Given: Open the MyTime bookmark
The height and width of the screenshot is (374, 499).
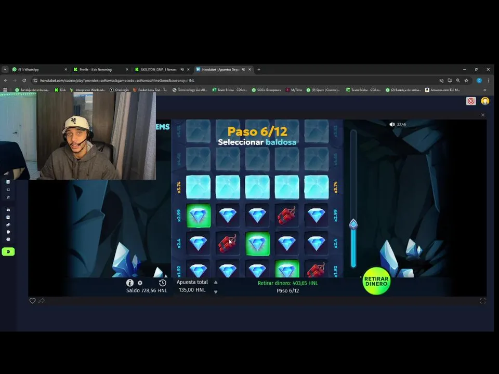Looking at the screenshot, I should pos(294,90).
